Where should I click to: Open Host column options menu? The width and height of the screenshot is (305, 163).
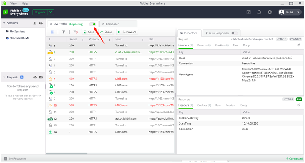click(x=143, y=39)
